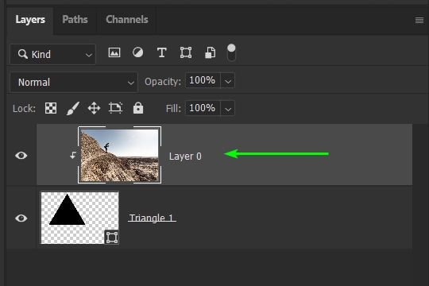Lock all layer attributes
This screenshot has width=429, height=286.
tap(138, 108)
